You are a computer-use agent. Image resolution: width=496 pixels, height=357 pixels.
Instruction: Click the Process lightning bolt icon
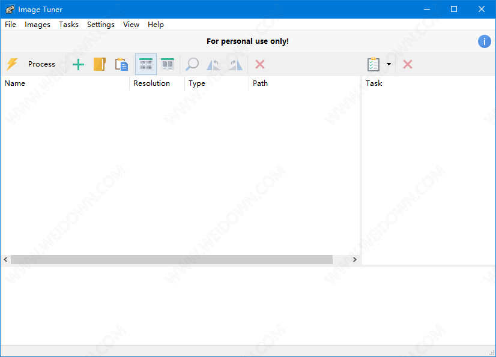(x=12, y=64)
